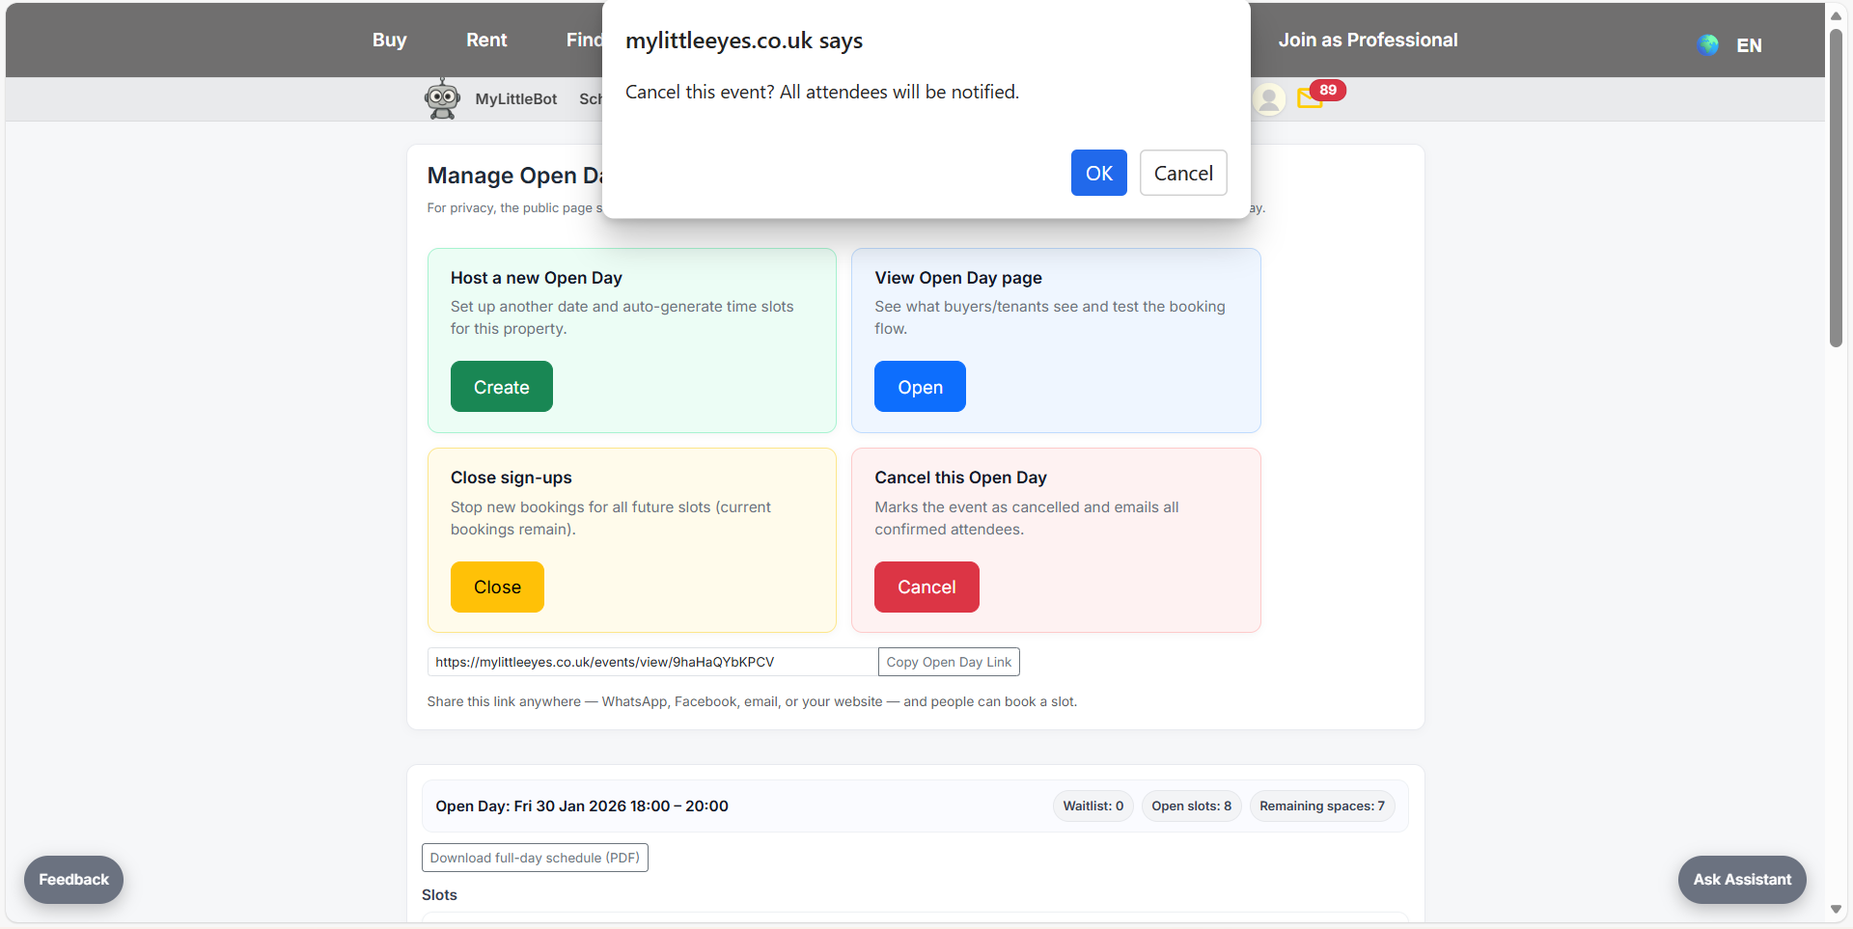Screen dimensions: 1853x929
Task: Click the blue Open button
Action: [x=920, y=387]
